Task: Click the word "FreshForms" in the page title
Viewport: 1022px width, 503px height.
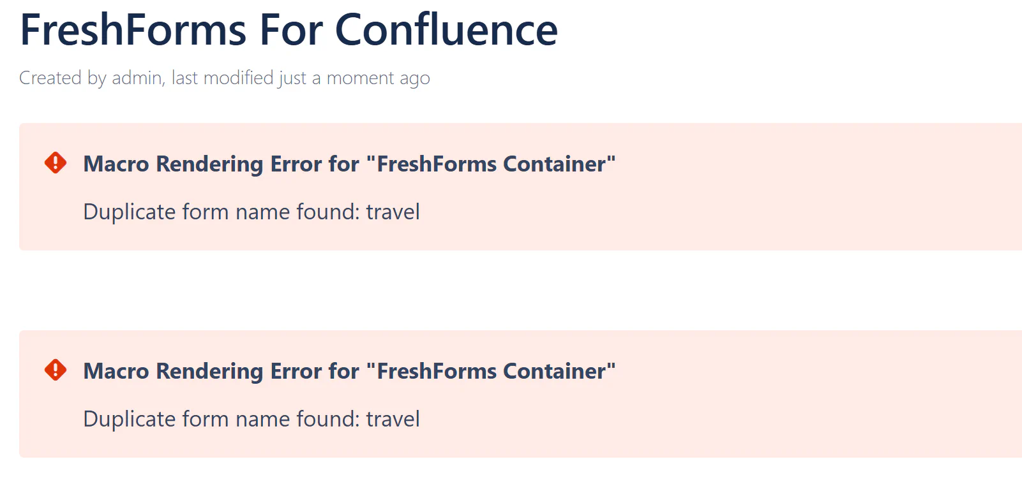Action: (133, 30)
